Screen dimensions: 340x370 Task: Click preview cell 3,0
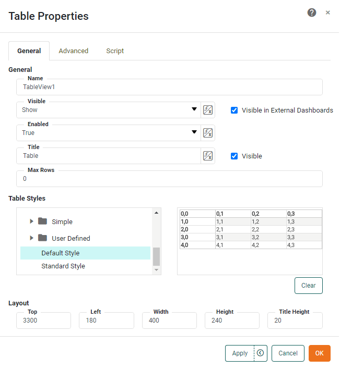tap(198, 238)
